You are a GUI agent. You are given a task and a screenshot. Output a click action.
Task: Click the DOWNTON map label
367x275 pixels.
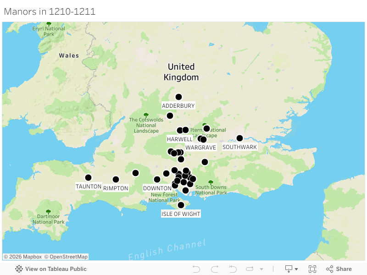coord(157,188)
